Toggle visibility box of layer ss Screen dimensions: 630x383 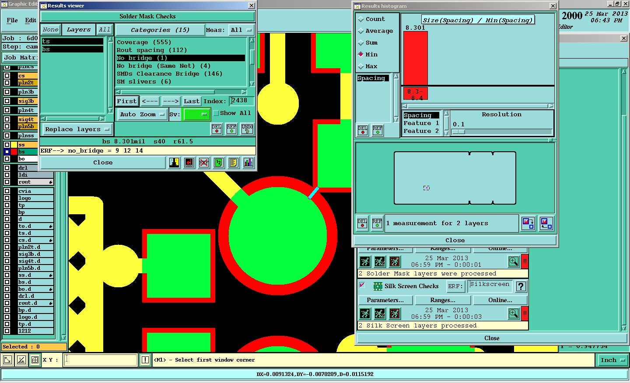pyautogui.click(x=7, y=145)
